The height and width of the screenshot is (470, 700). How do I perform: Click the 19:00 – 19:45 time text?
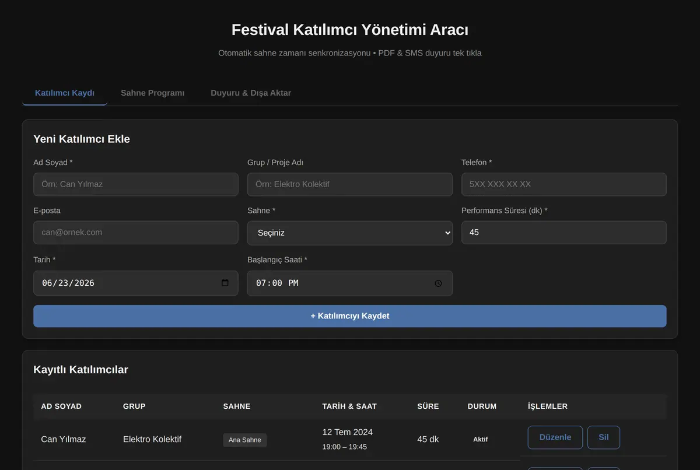click(345, 447)
